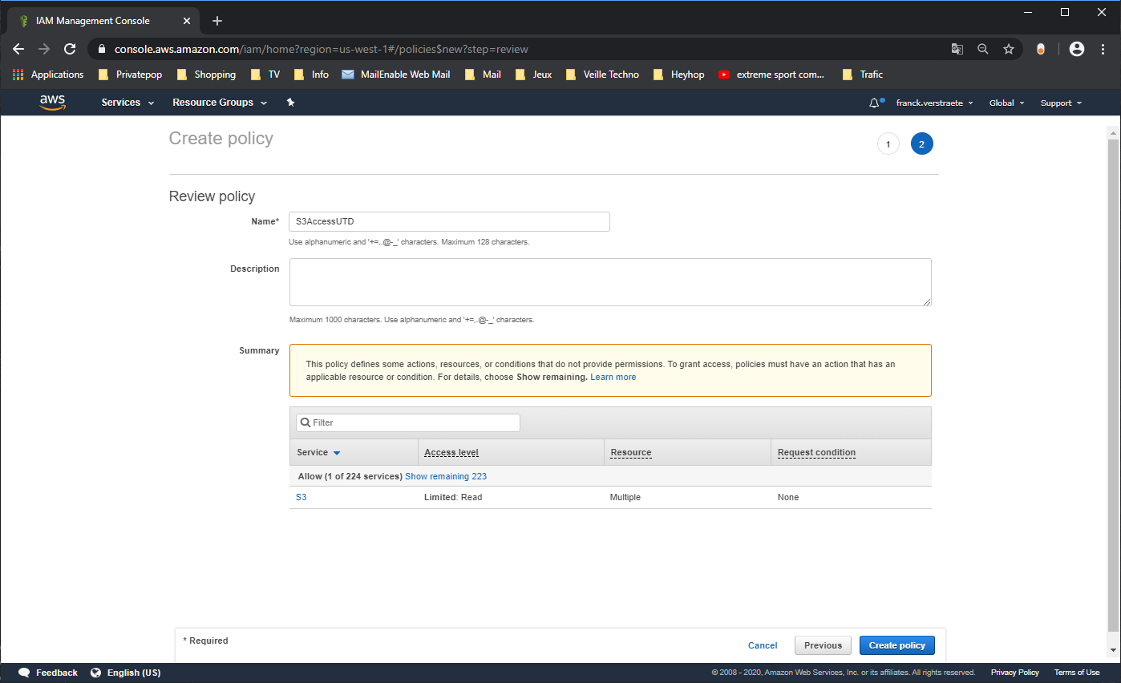Viewport: 1121px width, 683px height.
Task: Go back with the browser back arrow
Action: pyautogui.click(x=18, y=49)
